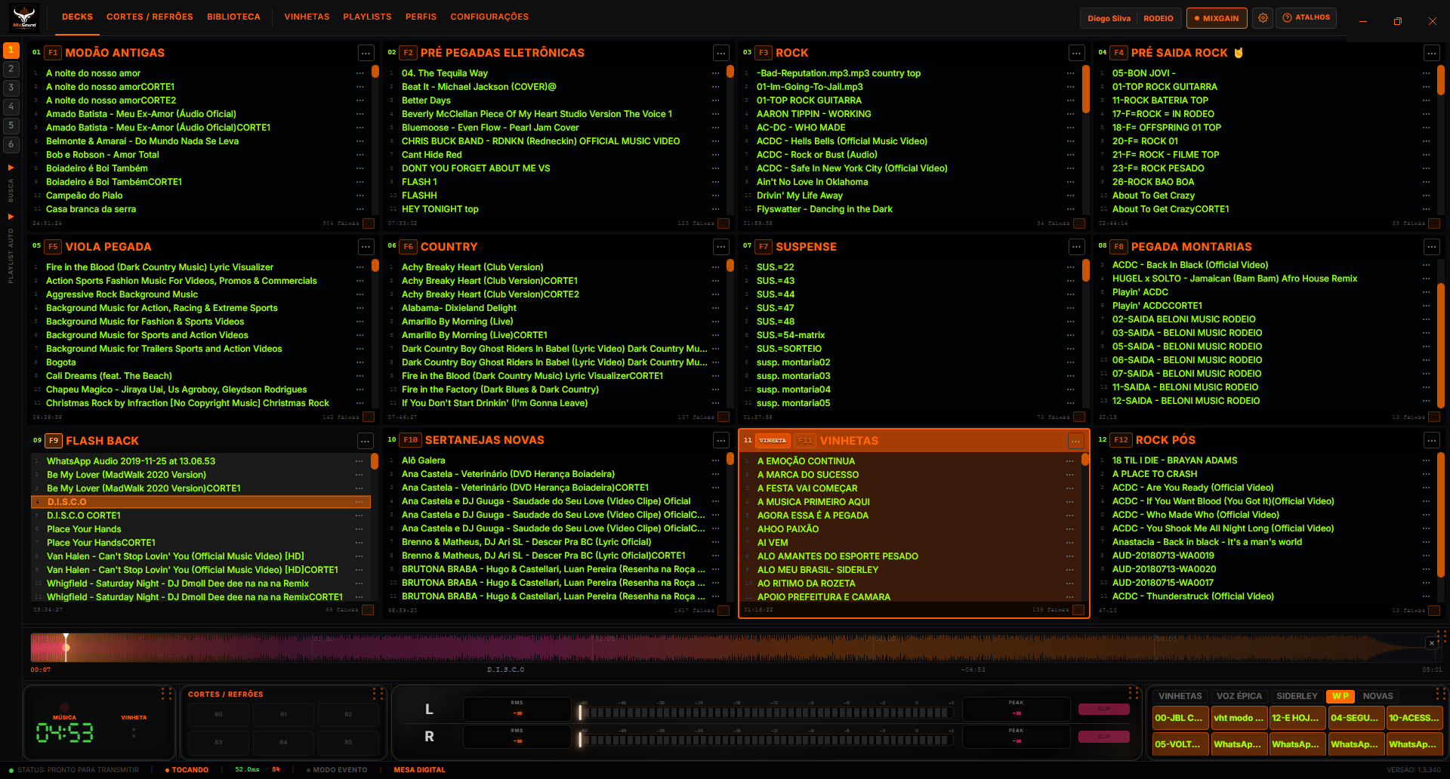The width and height of the screenshot is (1450, 779).
Task: Open FLASH BACK deck options menu
Action: [x=366, y=441]
